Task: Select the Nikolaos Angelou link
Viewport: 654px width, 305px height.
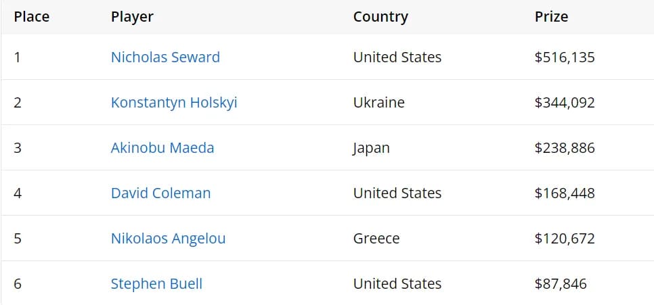Action: 168,238
